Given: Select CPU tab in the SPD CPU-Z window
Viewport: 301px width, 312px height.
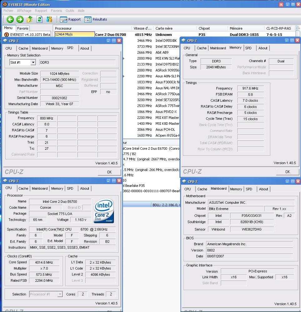Looking at the screenshot, I should click(x=8, y=48).
